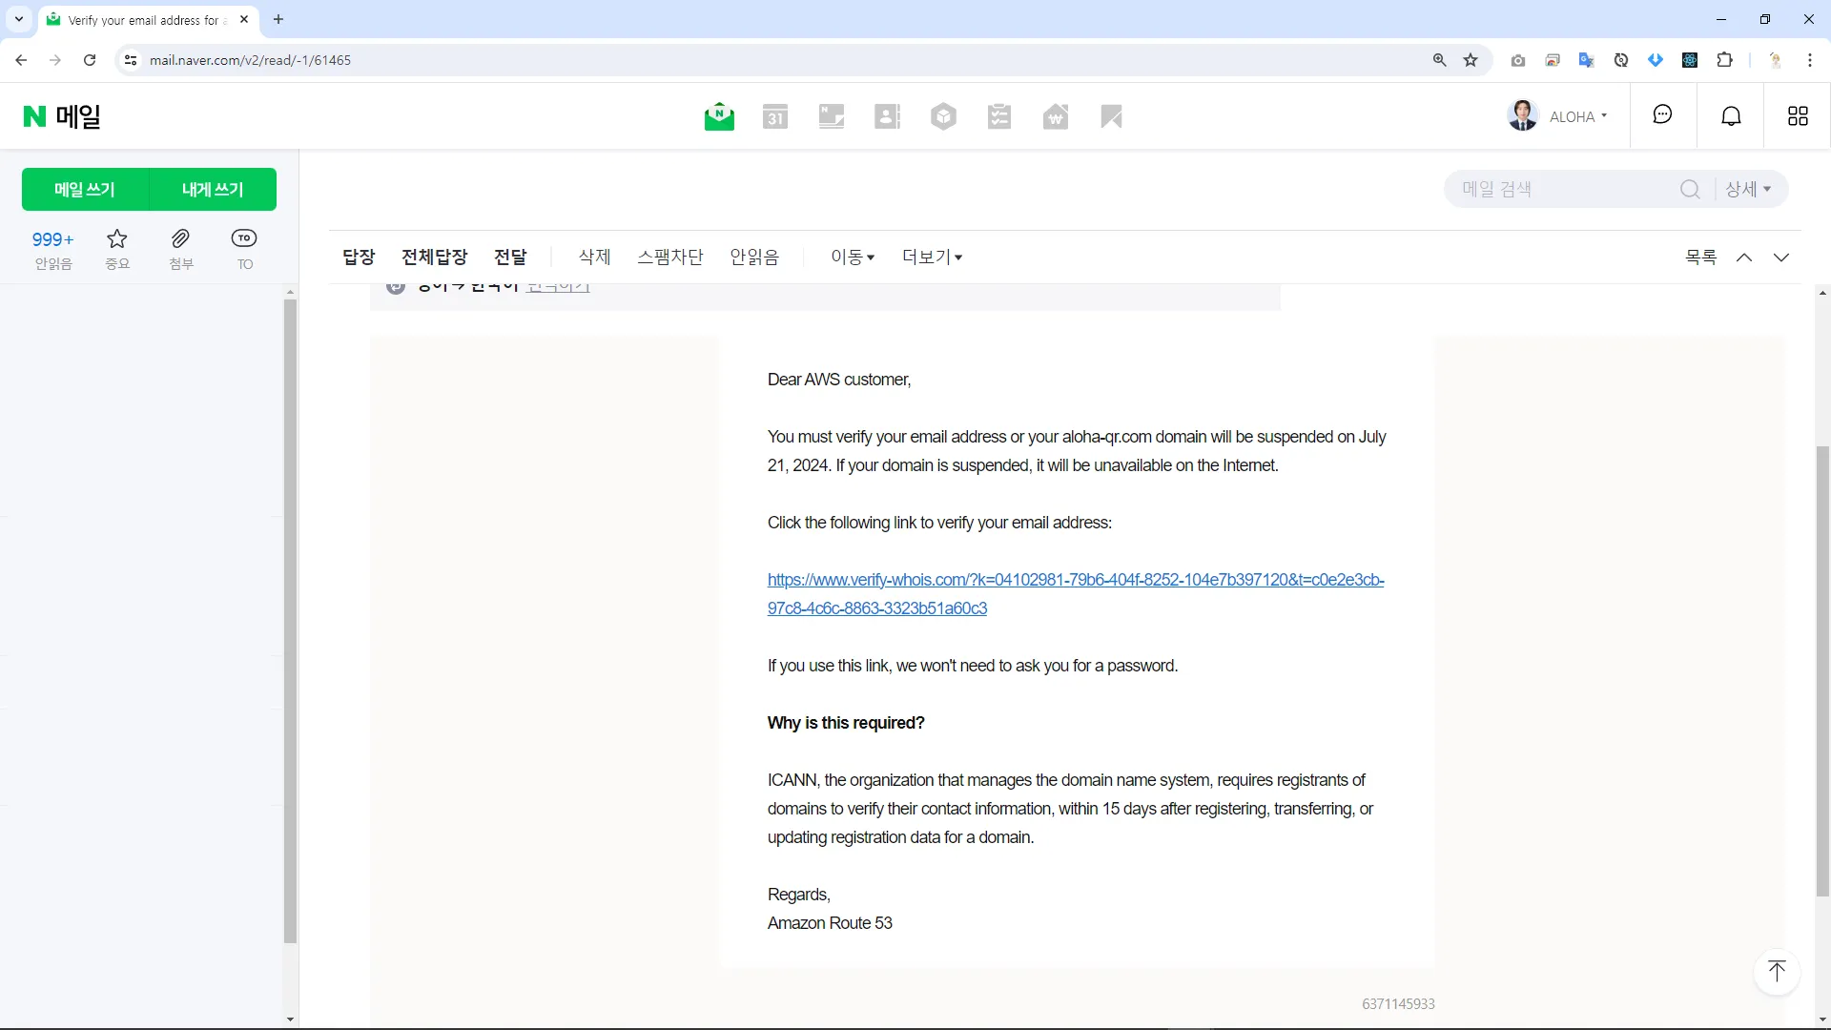Click the mail content vertical scrollbar
This screenshot has width=1831, height=1030.
(1821, 668)
